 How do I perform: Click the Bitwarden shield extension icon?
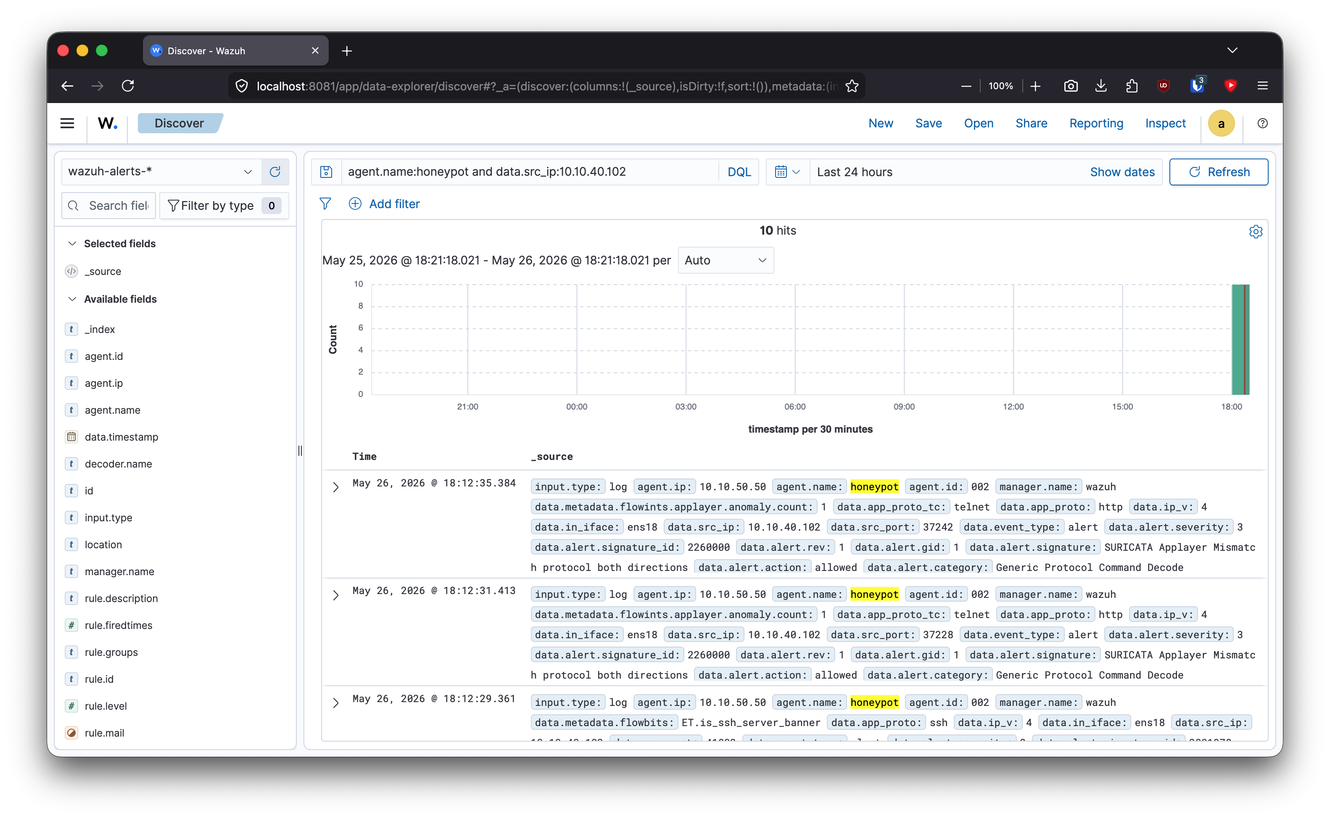pos(1196,86)
